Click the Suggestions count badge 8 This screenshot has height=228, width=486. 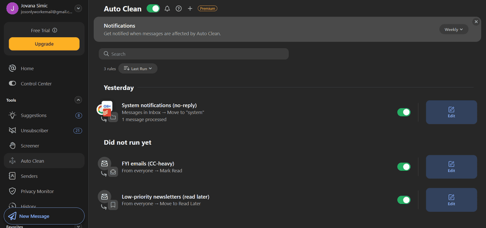79,115
